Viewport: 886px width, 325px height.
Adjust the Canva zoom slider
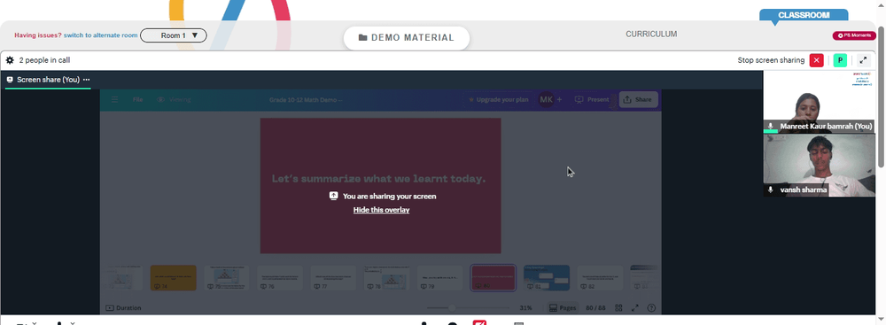(452, 308)
